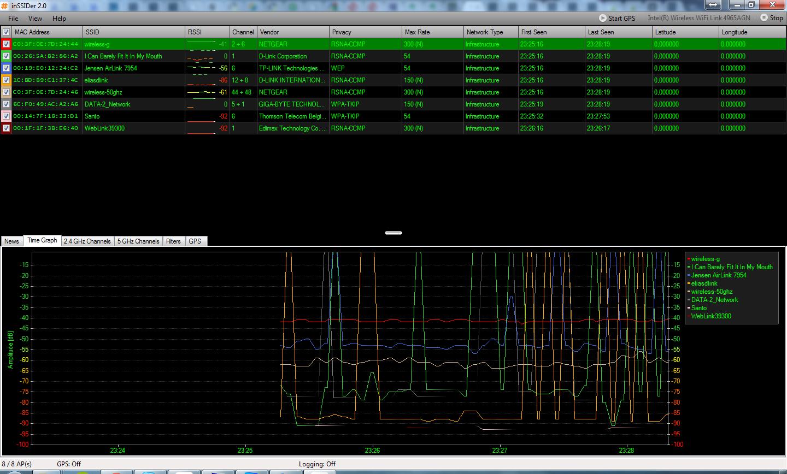Open the View menu

click(35, 18)
